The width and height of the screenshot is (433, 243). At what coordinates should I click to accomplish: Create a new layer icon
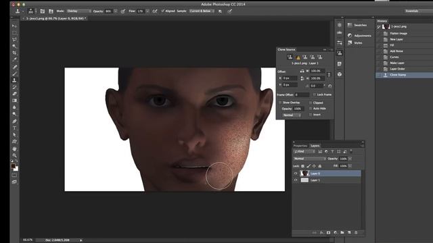click(349, 233)
